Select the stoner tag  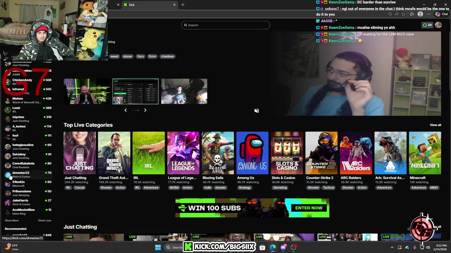pos(128,56)
